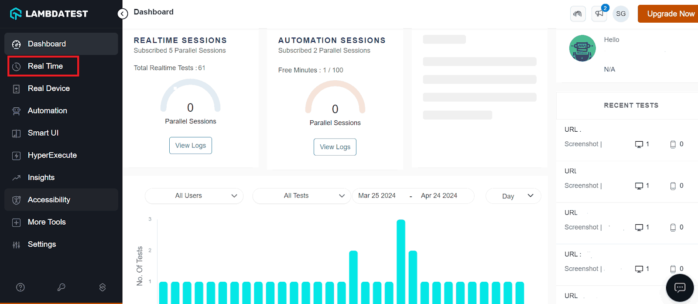The width and height of the screenshot is (698, 304).
Task: Click the Subscribed 5 Parallel Sessions text
Action: point(180,51)
